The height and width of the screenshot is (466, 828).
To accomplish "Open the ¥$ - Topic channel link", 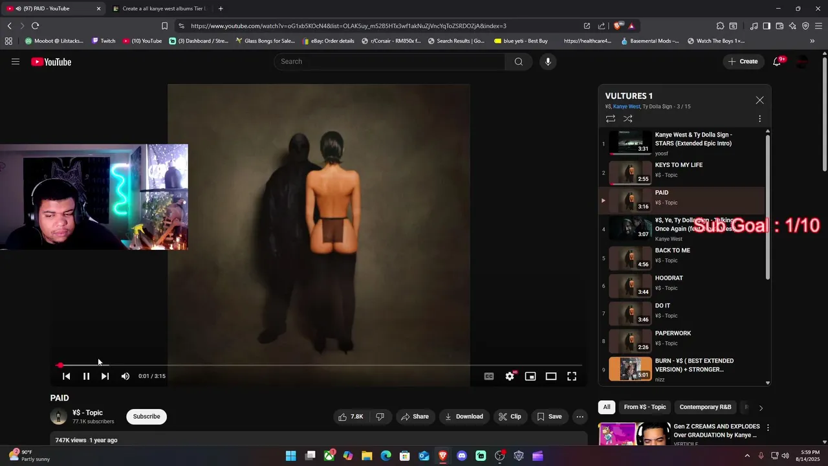I will click(x=87, y=413).
